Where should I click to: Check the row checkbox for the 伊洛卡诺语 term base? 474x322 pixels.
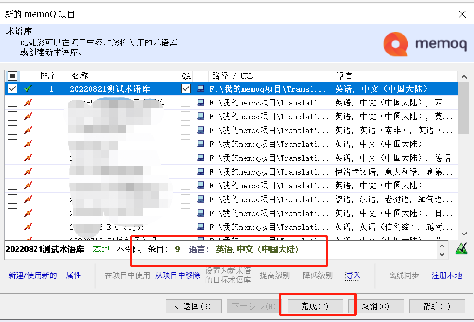pyautogui.click(x=12, y=171)
